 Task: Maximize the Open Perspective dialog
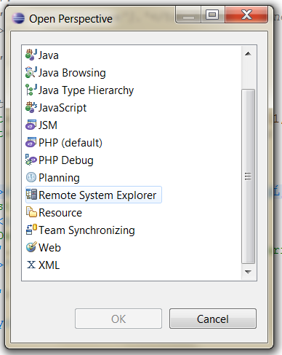tap(212, 15)
